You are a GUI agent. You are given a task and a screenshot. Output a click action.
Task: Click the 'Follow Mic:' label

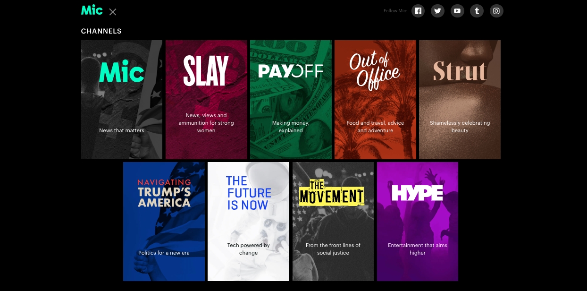tap(395, 11)
